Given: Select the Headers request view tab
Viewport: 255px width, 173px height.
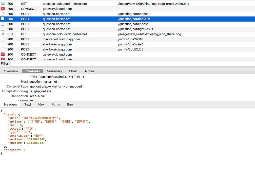Looking at the screenshot, I should click(x=10, y=105).
